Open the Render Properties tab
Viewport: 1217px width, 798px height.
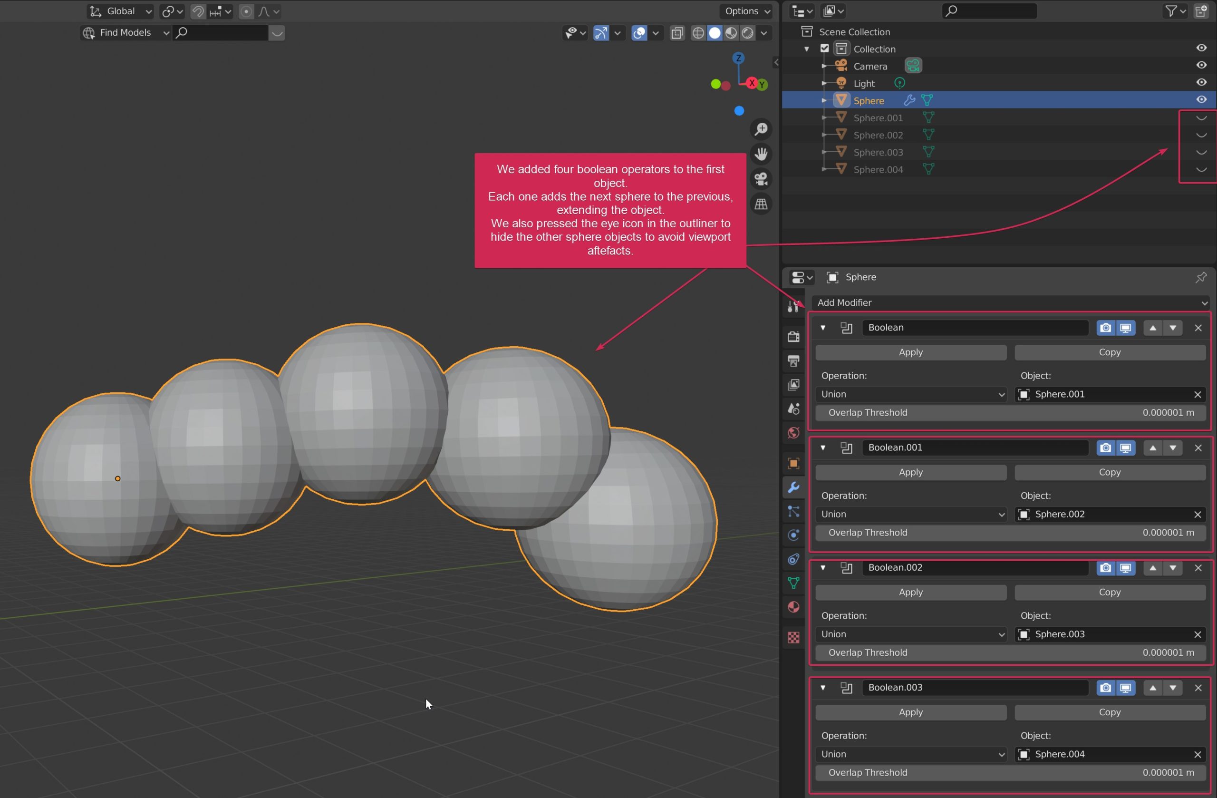[x=793, y=336]
